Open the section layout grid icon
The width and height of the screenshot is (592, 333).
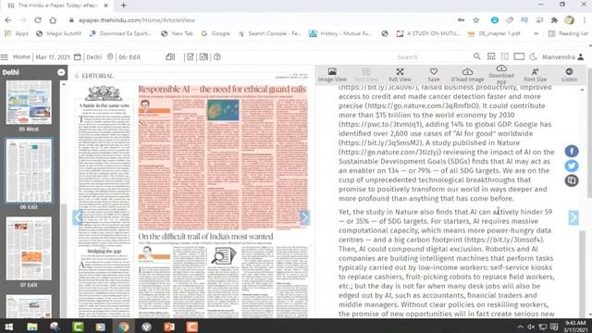(491, 56)
